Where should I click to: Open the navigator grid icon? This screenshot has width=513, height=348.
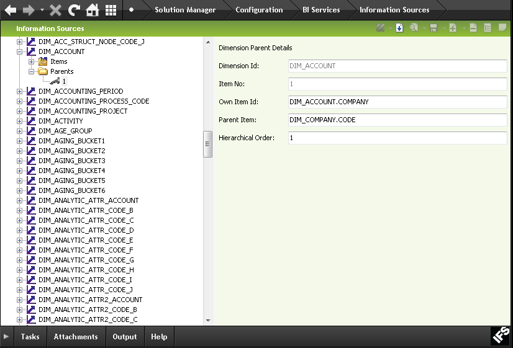tap(111, 10)
